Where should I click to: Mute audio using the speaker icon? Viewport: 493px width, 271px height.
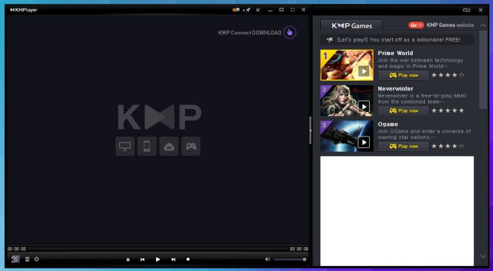click(267, 259)
